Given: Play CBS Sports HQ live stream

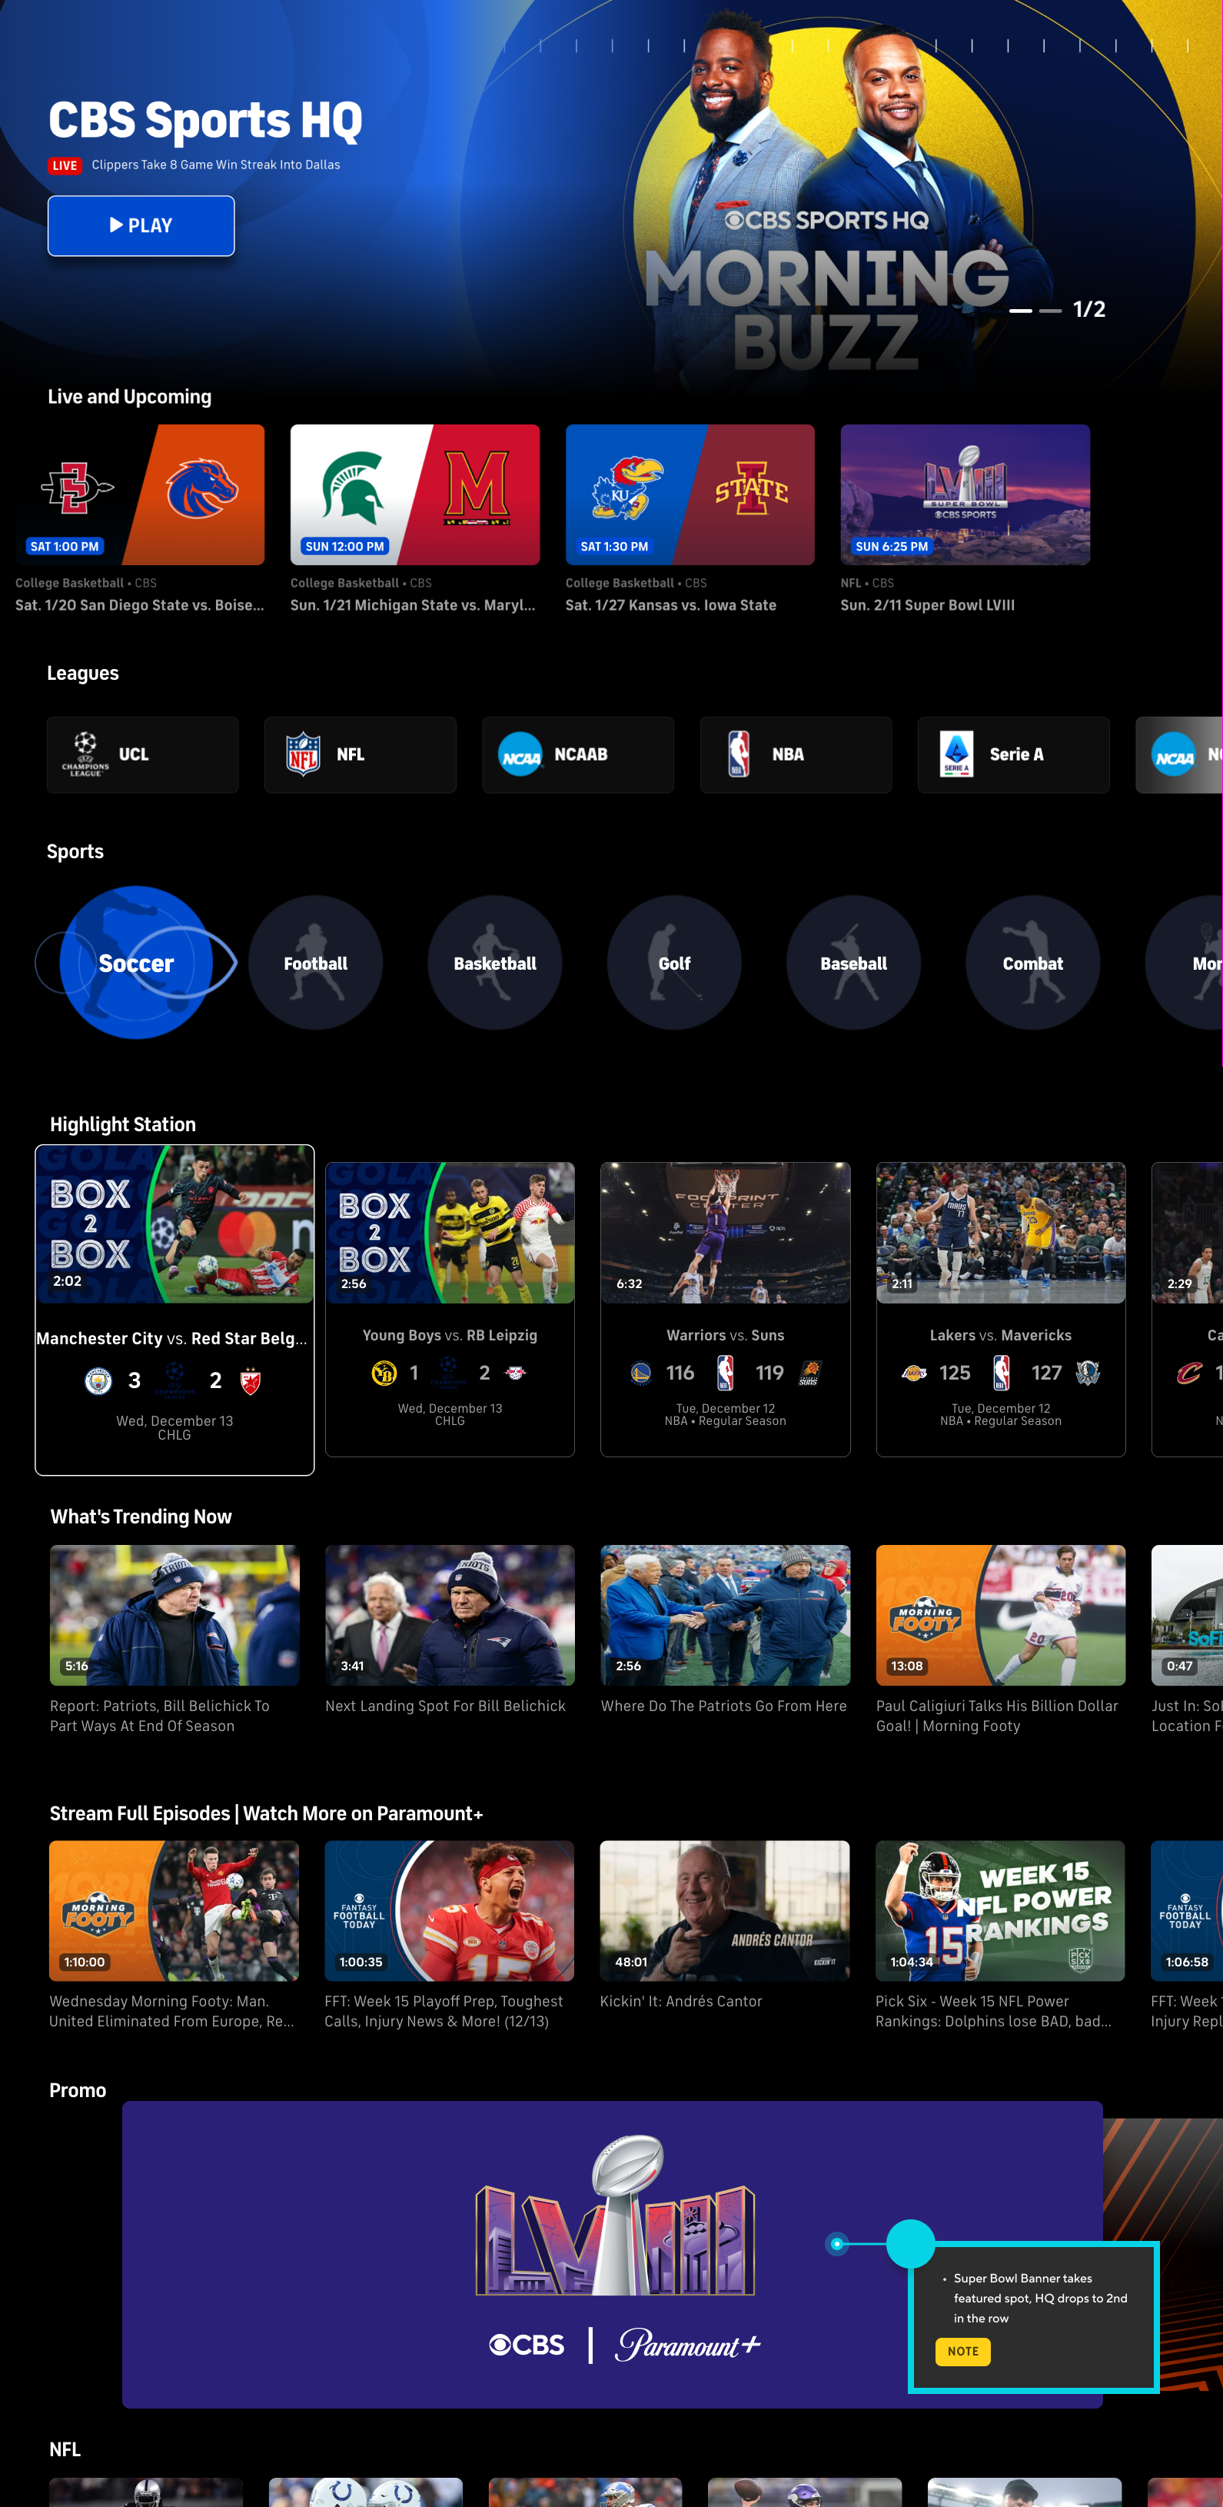Looking at the screenshot, I should pos(141,226).
